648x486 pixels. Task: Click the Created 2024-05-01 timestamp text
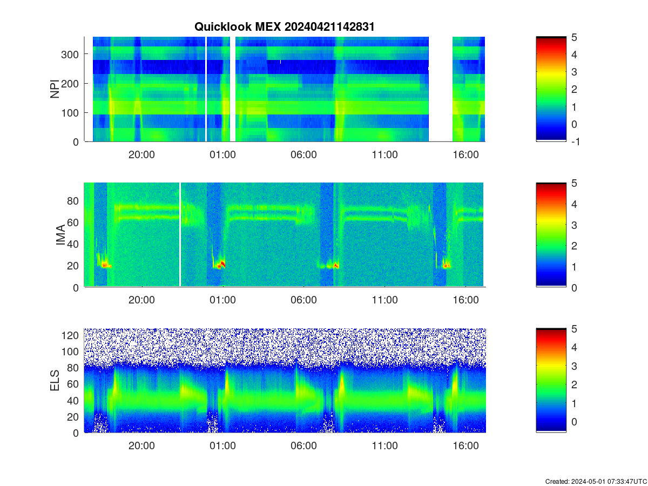coord(596,481)
